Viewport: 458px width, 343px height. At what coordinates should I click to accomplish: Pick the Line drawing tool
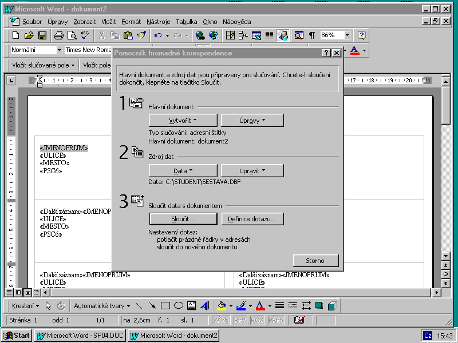[139, 306]
